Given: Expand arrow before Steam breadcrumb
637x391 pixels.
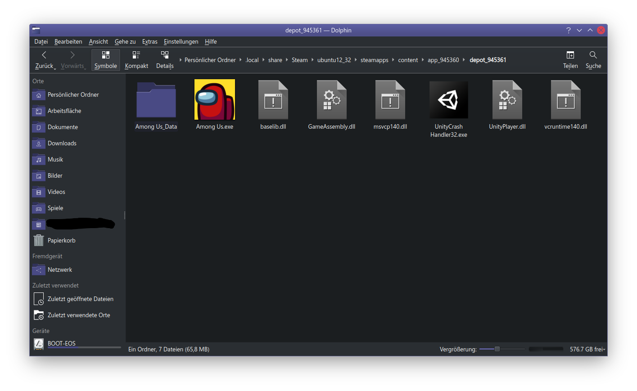Looking at the screenshot, I should point(287,59).
